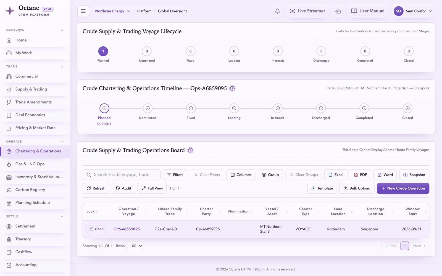Open Sam Okafor user menu
This screenshot has width=442, height=276.
(413, 11)
